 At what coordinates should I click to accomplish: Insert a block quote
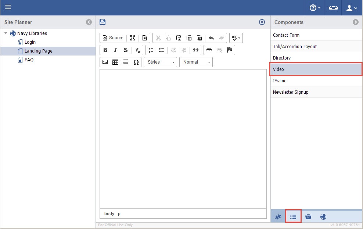(x=196, y=50)
